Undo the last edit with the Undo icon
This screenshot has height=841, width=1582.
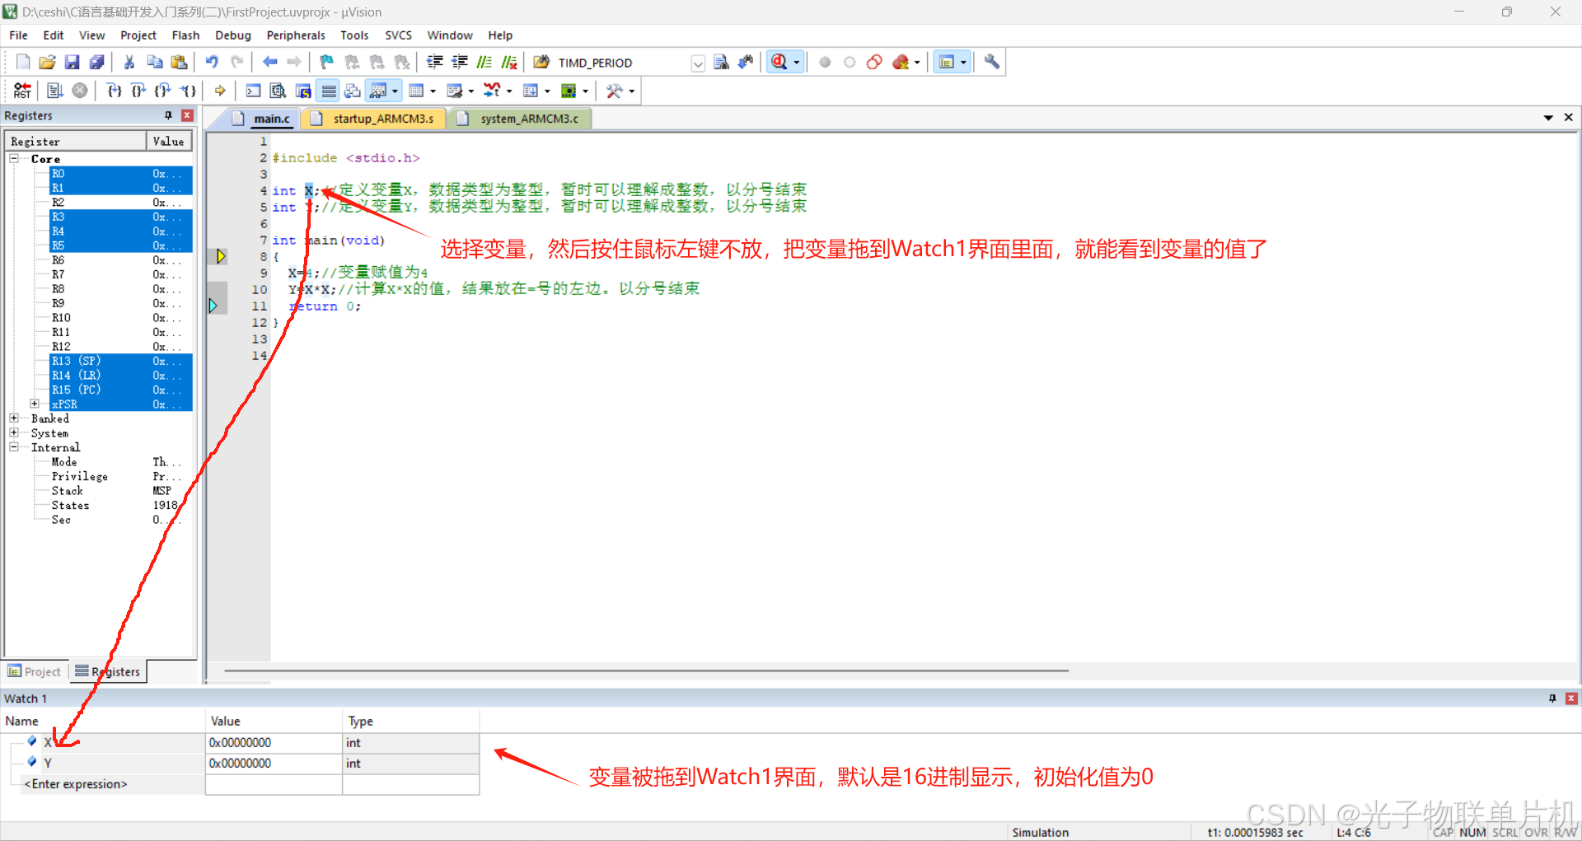tap(212, 63)
